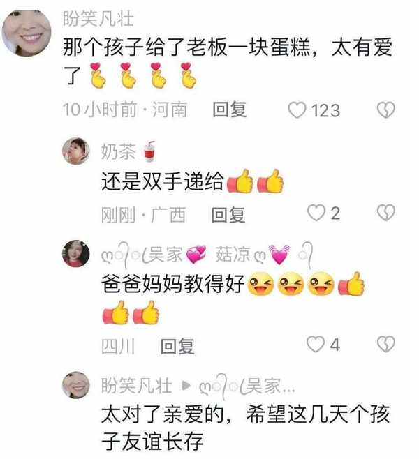
Task: Select the comment text 还是双手递给
Action: pyautogui.click(x=163, y=181)
